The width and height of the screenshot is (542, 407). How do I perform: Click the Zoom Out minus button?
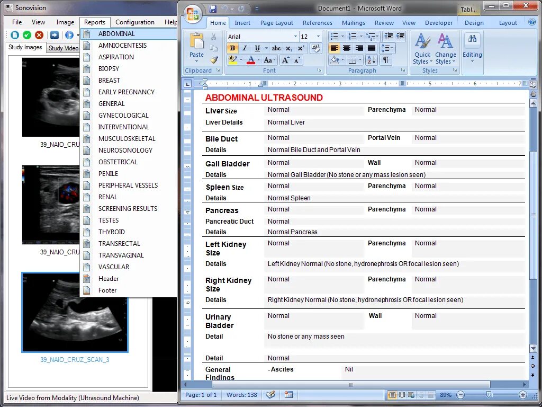[x=460, y=394]
